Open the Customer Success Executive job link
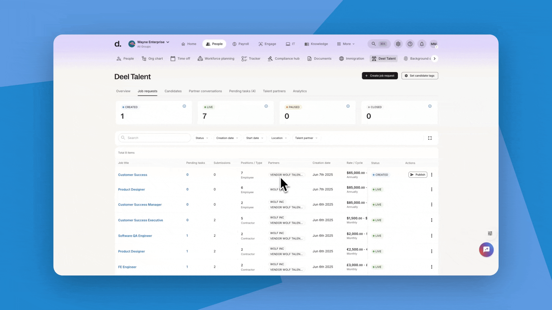The height and width of the screenshot is (310, 552). 141,220
